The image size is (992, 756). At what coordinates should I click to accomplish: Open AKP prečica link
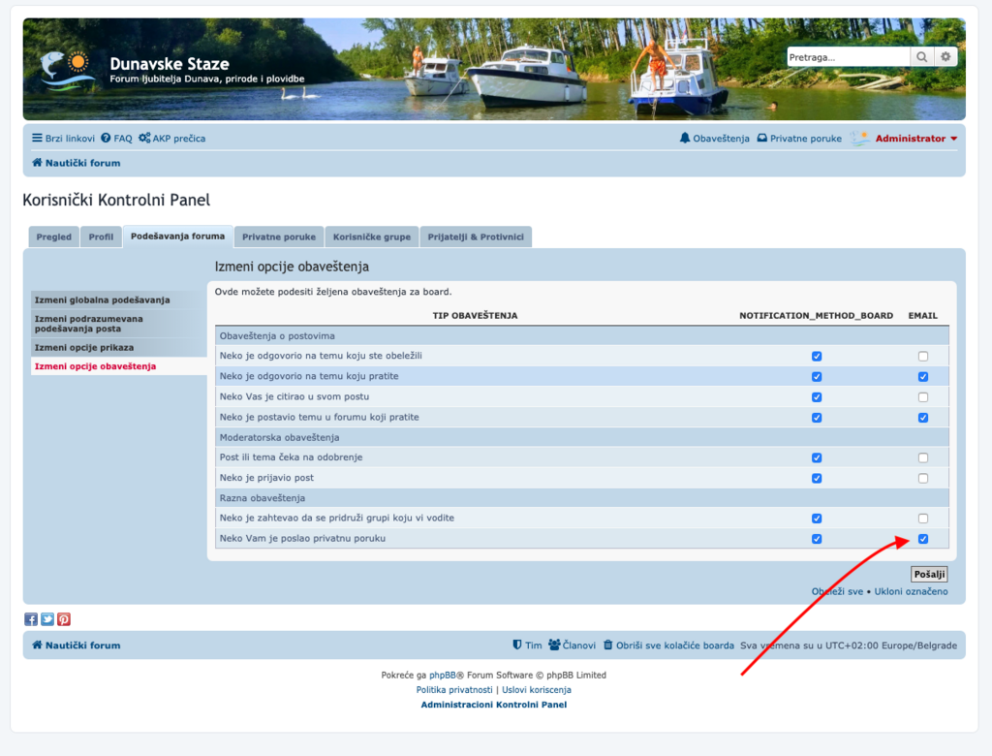(x=172, y=138)
